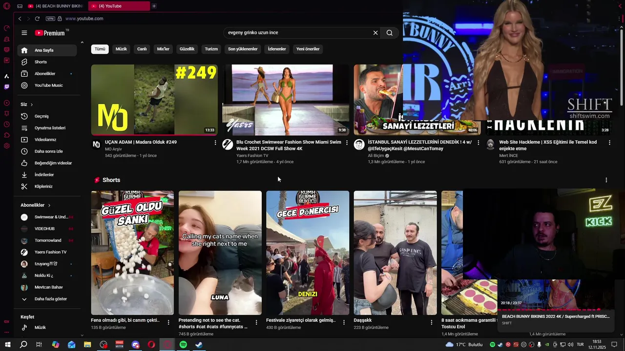Open GX Corner gamepad icon in tab bar
The height and width of the screenshot is (351, 625).
(20, 6)
